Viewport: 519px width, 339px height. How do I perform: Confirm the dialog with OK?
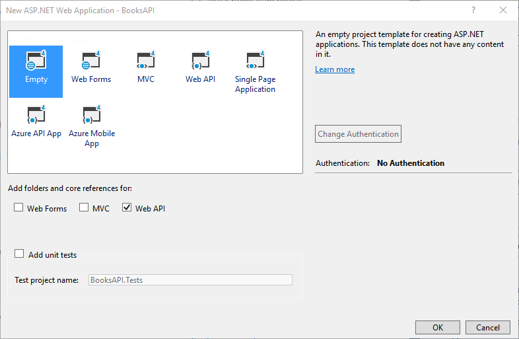coord(437,328)
